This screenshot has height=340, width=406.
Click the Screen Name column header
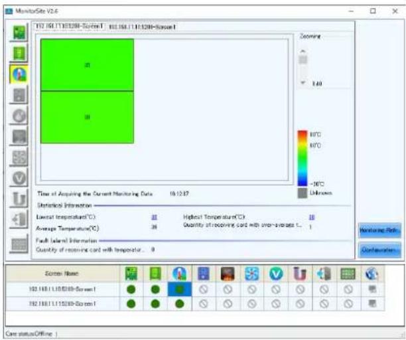pyautogui.click(x=62, y=274)
